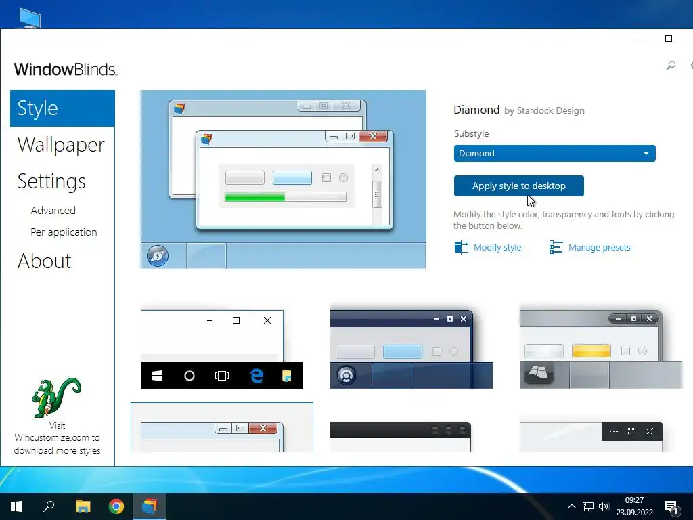
Task: Launch Google Chrome from taskbar
Action: pyautogui.click(x=116, y=506)
